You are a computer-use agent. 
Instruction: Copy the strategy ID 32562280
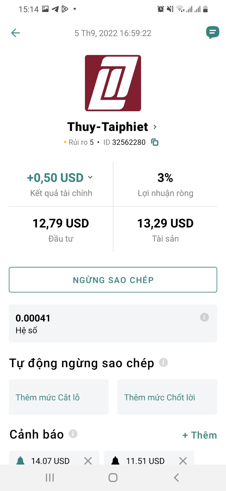(155, 142)
